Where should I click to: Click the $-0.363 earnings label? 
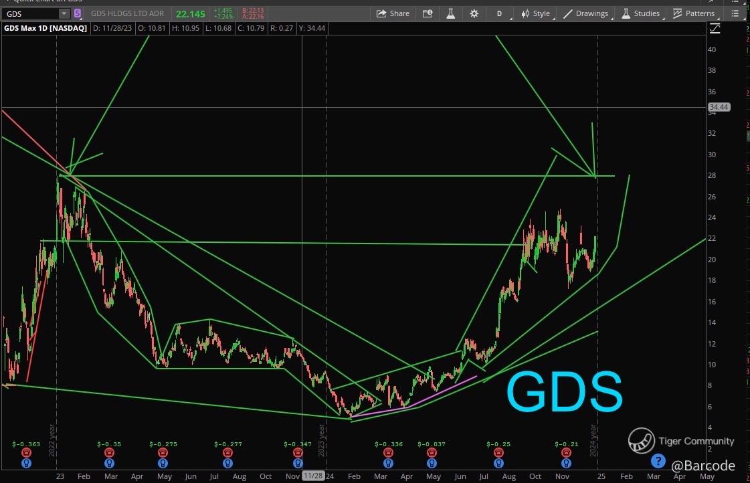26,444
